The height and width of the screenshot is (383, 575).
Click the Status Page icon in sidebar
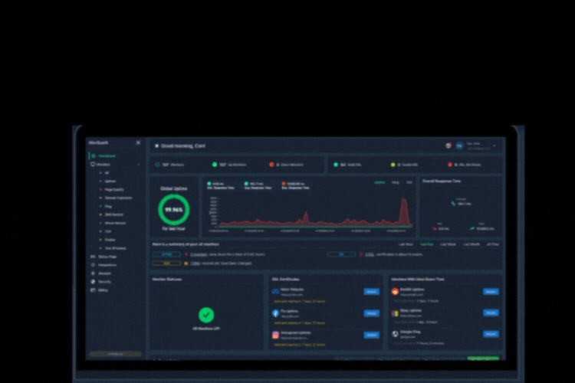click(x=93, y=257)
